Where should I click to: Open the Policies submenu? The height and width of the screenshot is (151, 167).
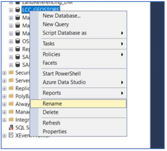[78, 54]
